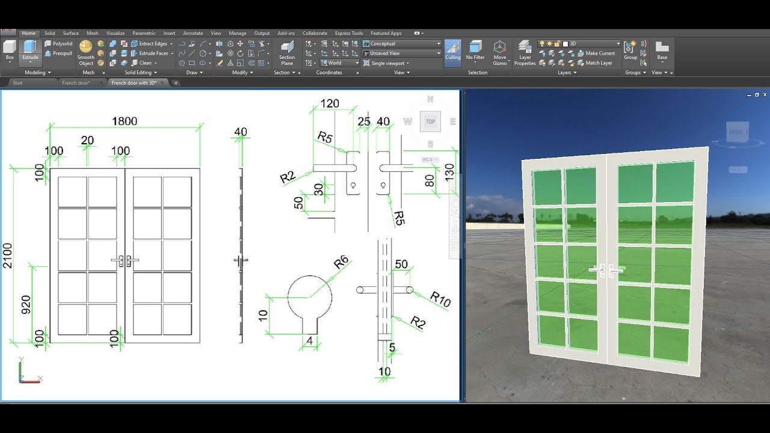Open the Unsaved View dropdown
Screen dimensions: 770x433
click(402, 53)
